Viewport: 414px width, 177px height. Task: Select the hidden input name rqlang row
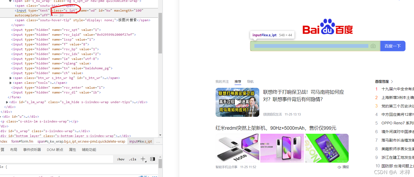point(51,64)
